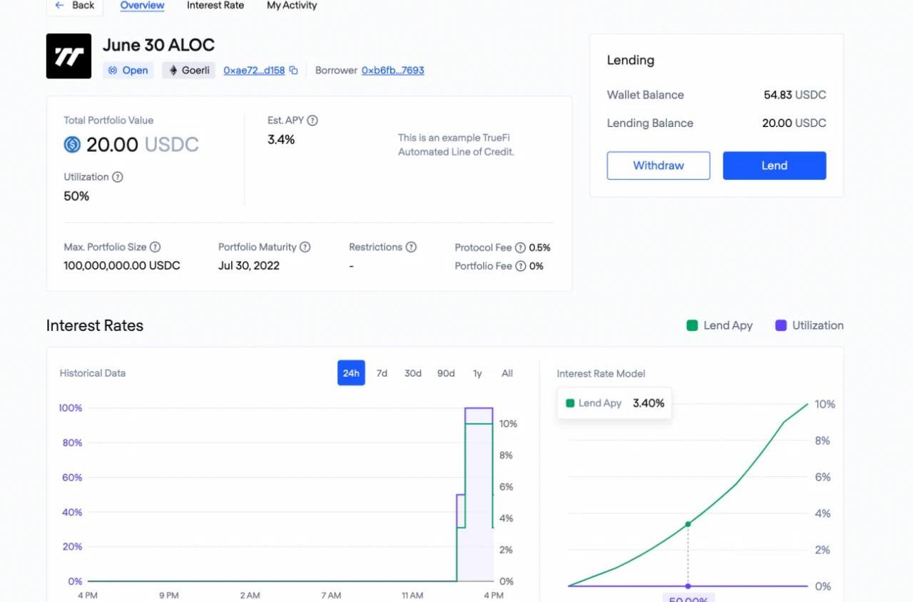Image resolution: width=913 pixels, height=602 pixels.
Task: Toggle the Utilization legend series
Action: click(809, 325)
